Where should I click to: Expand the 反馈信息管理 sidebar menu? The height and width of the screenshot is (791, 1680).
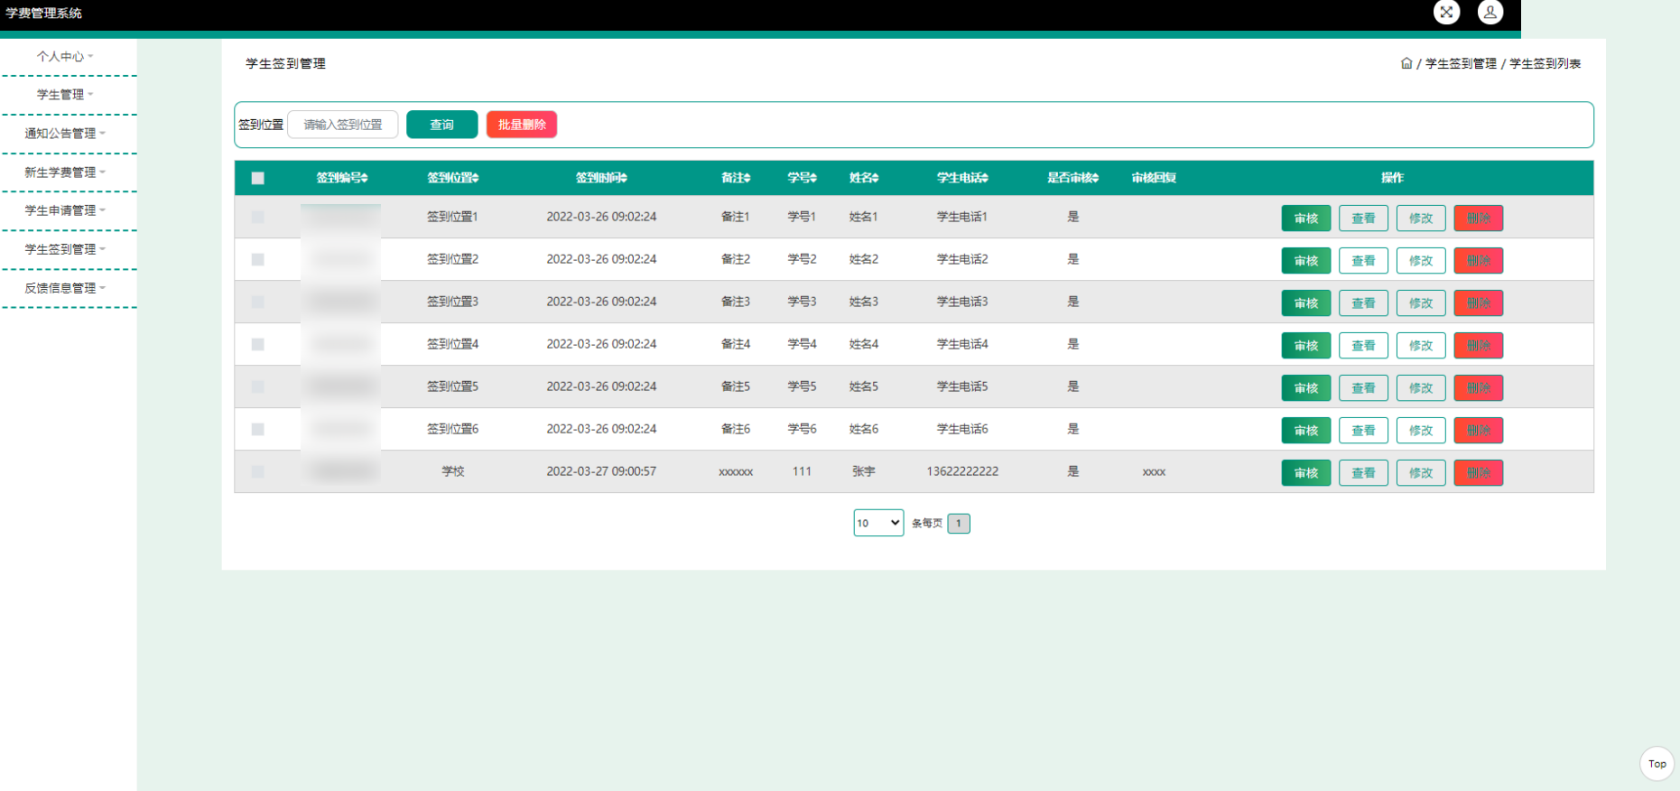pyautogui.click(x=65, y=288)
